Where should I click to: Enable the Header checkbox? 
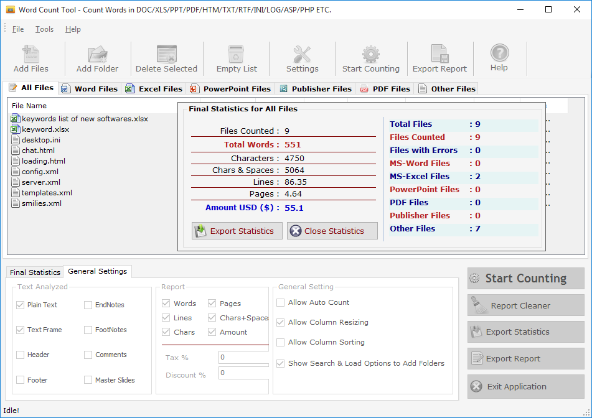click(x=21, y=355)
